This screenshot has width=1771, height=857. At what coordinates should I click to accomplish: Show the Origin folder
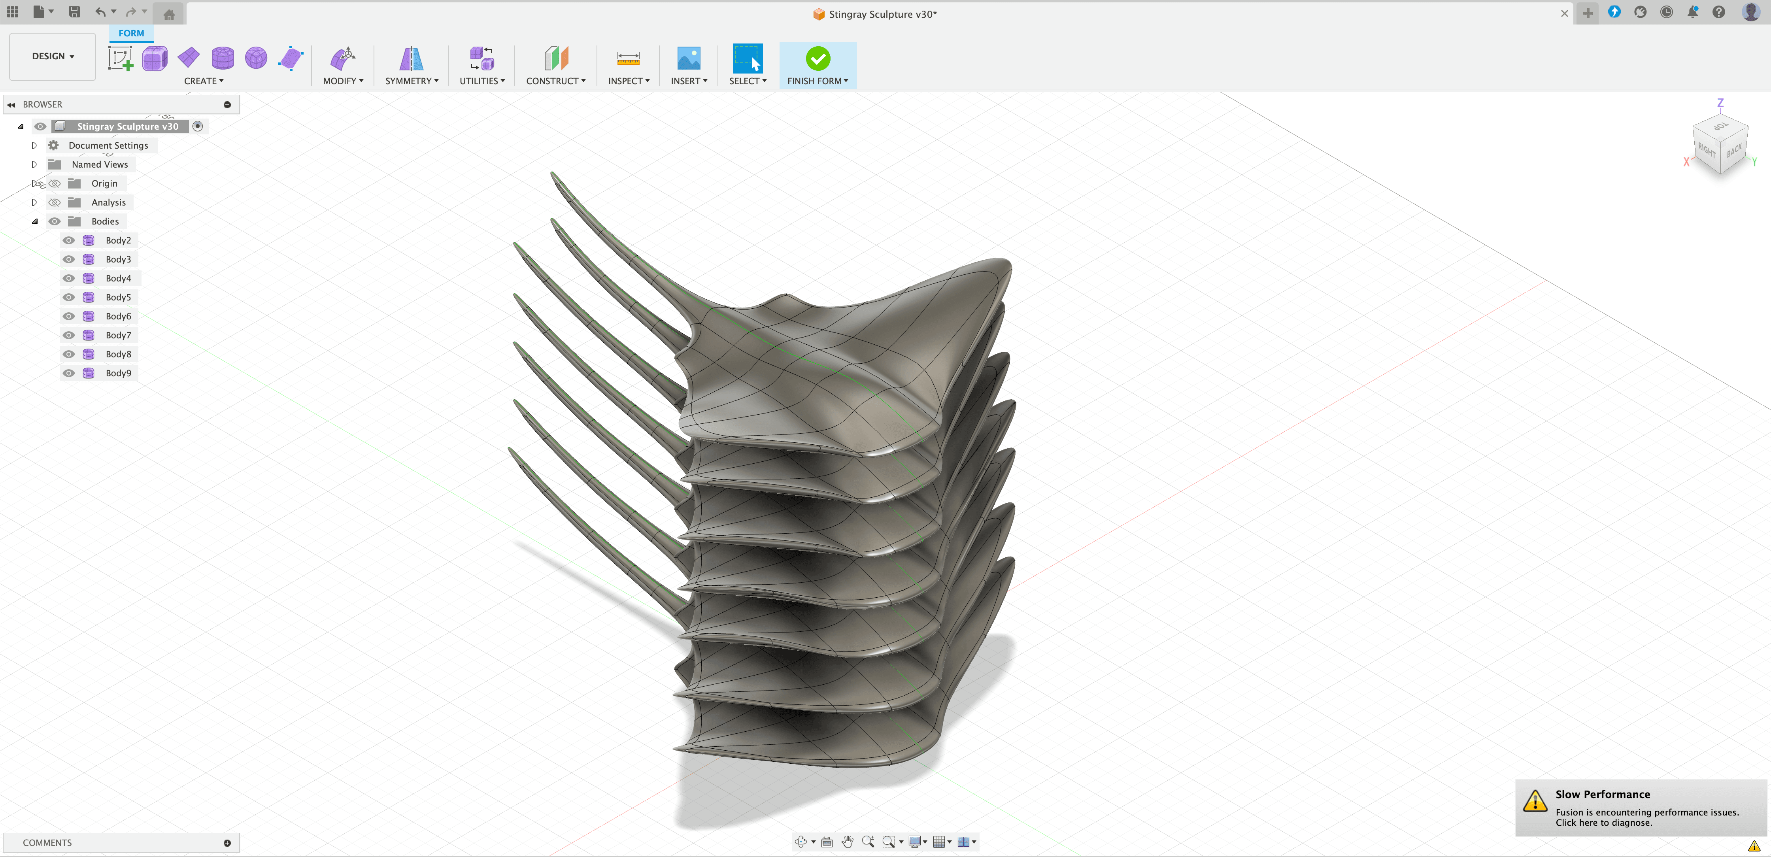[x=55, y=183]
